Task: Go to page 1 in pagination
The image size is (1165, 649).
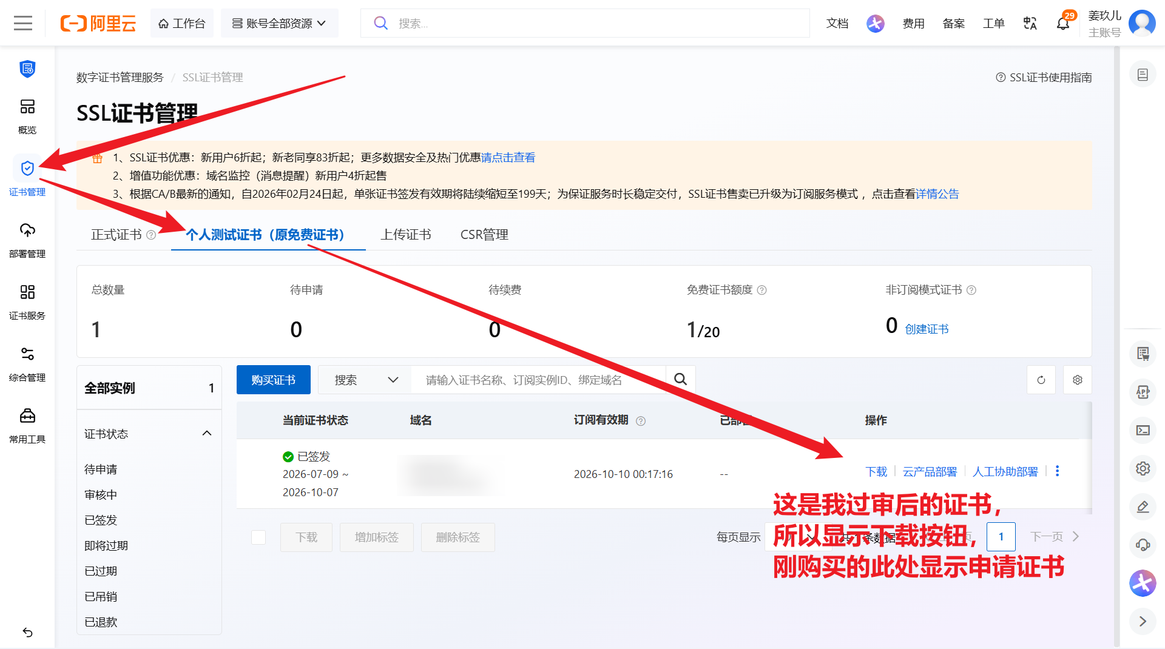Action: (1001, 537)
